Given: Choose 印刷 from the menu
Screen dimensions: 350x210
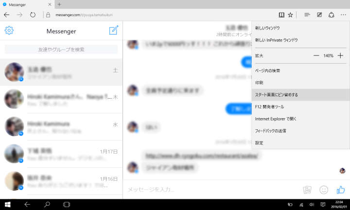Looking at the screenshot, I should (300, 83).
